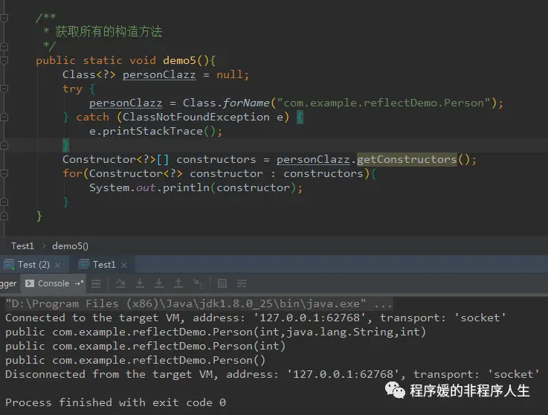Click the method name demo5 in its declaration
The height and width of the screenshot is (415, 548).
[179, 60]
